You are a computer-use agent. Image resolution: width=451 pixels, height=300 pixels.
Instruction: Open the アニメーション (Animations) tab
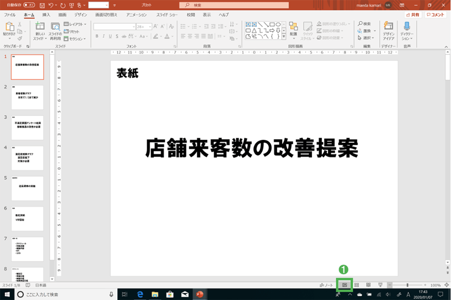click(136, 15)
